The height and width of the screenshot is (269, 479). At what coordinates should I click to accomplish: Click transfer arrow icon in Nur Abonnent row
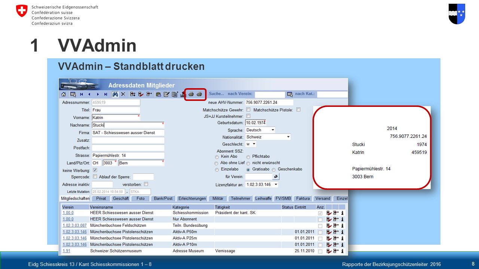[336, 219]
